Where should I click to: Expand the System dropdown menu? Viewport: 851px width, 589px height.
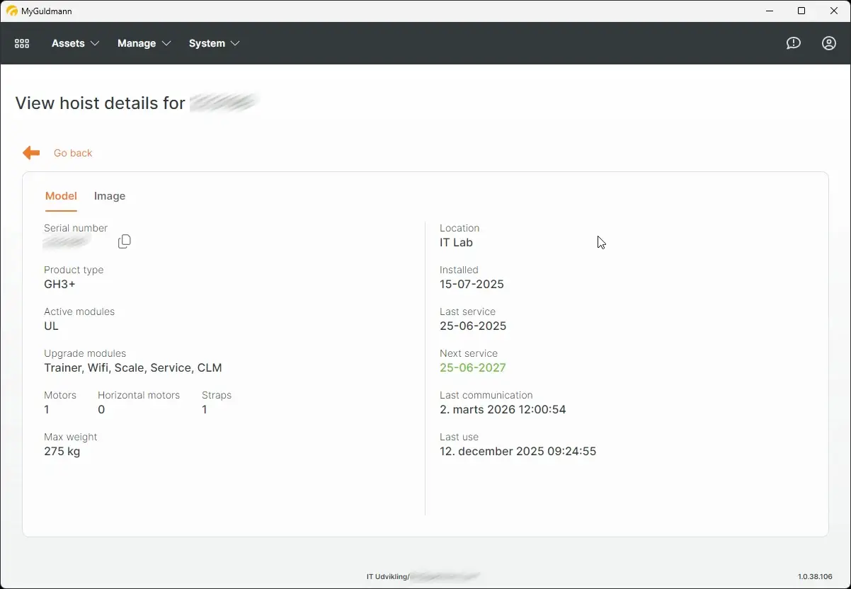(x=214, y=43)
